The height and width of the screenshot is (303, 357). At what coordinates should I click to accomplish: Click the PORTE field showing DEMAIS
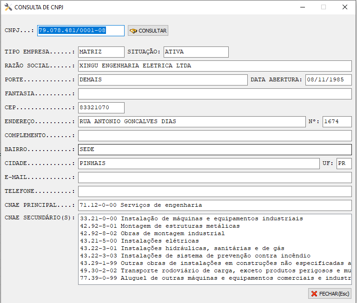click(163, 80)
